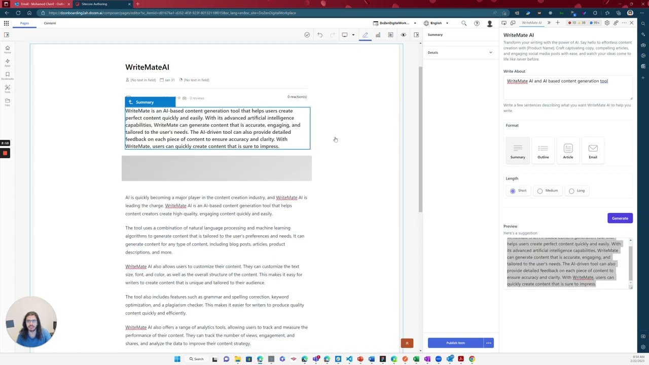Undo the last change
649x365 pixels.
(320, 35)
